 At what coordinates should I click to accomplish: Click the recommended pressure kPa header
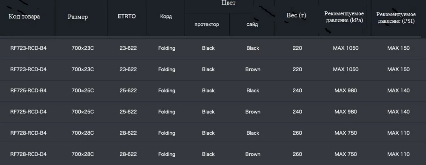(x=344, y=17)
